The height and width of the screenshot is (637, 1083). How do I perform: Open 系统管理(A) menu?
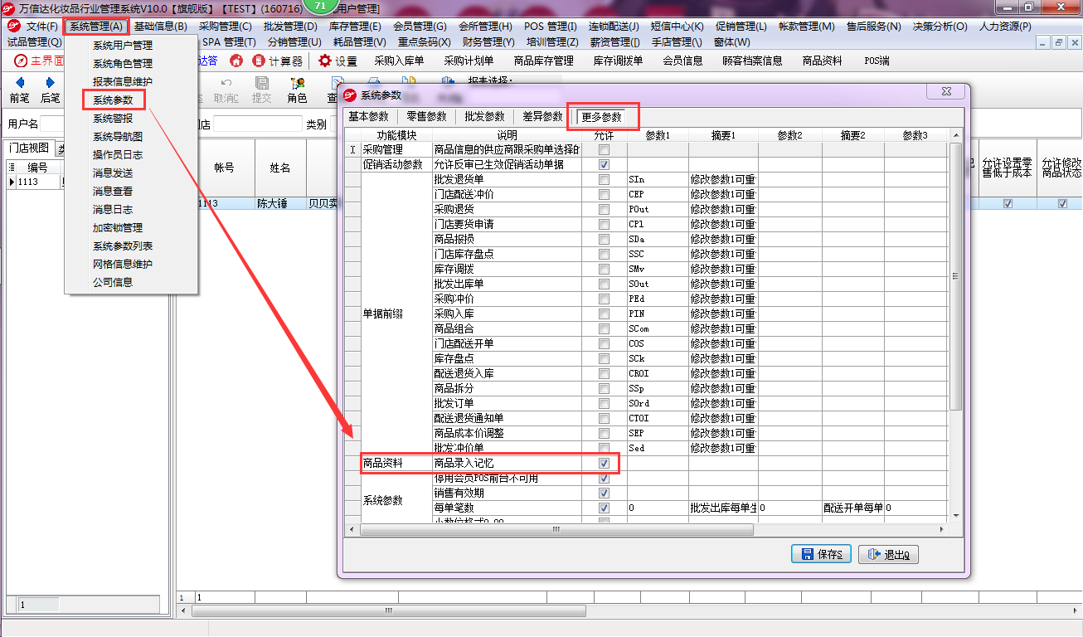96,27
